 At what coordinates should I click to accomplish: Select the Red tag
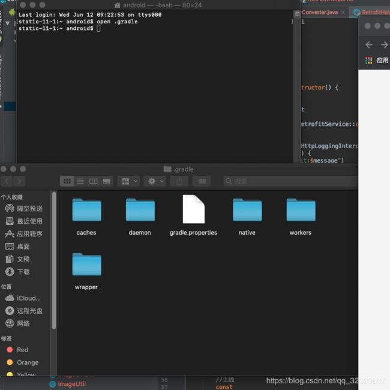pos(17,350)
